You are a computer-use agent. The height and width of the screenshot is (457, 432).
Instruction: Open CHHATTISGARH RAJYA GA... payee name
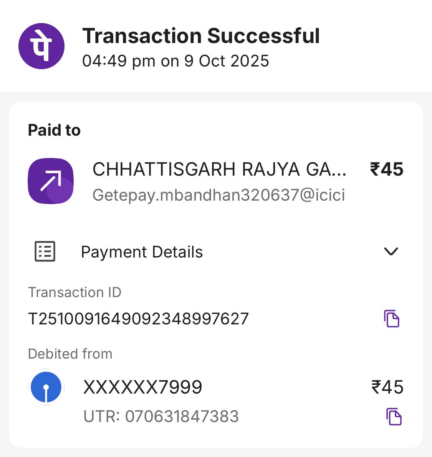(x=219, y=170)
